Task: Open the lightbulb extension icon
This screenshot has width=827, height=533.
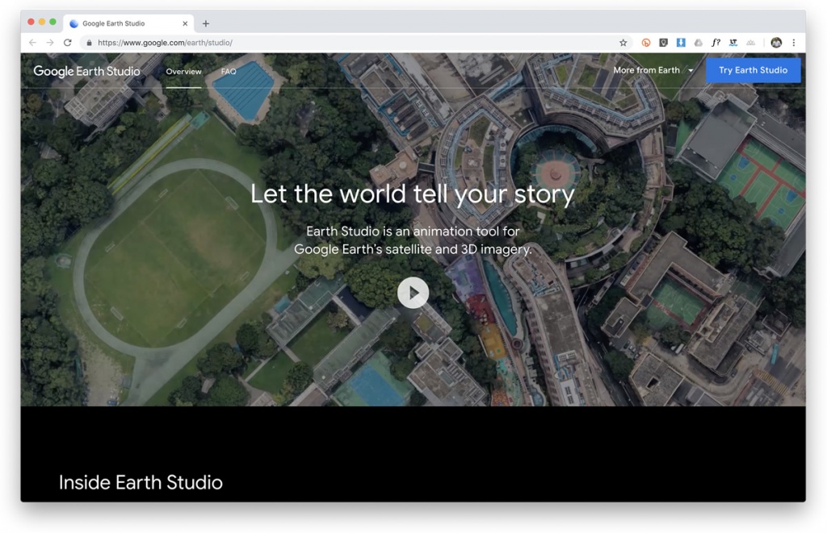Action: pos(663,42)
